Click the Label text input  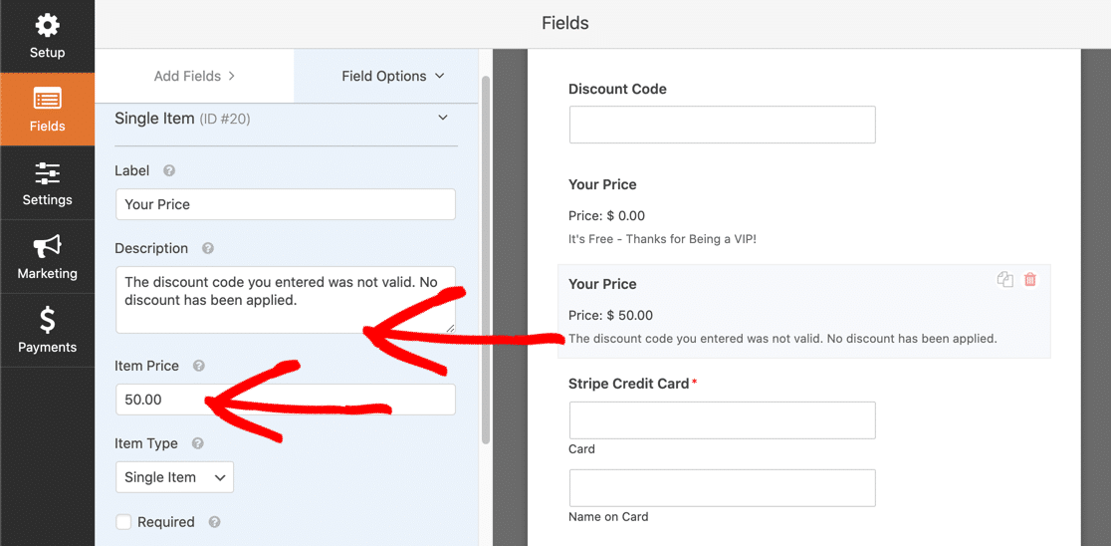[x=286, y=204]
